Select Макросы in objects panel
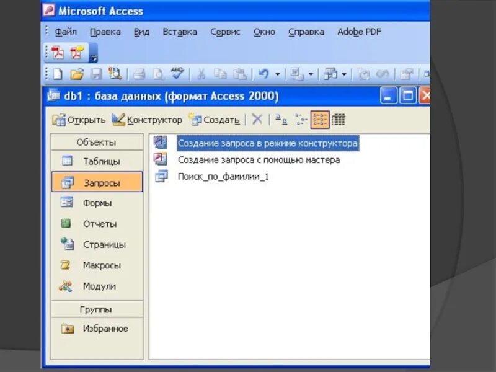This screenshot has height=372, width=496. coord(97,265)
